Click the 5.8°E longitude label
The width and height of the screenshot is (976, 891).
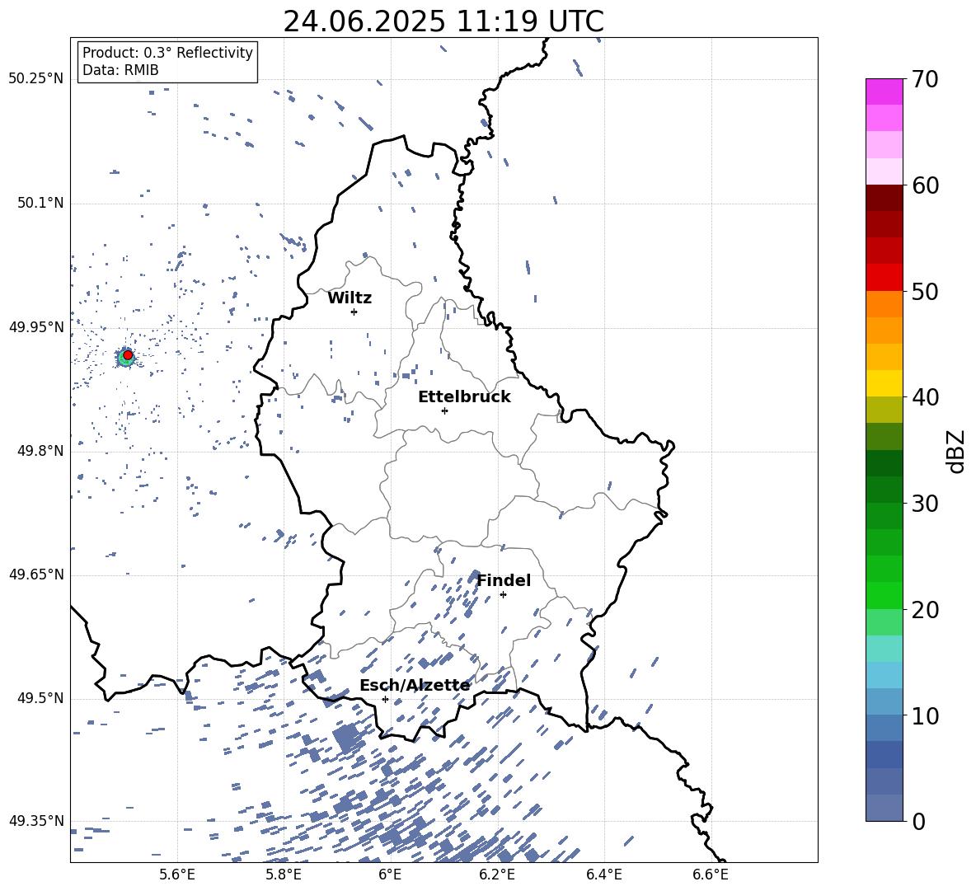tap(284, 875)
